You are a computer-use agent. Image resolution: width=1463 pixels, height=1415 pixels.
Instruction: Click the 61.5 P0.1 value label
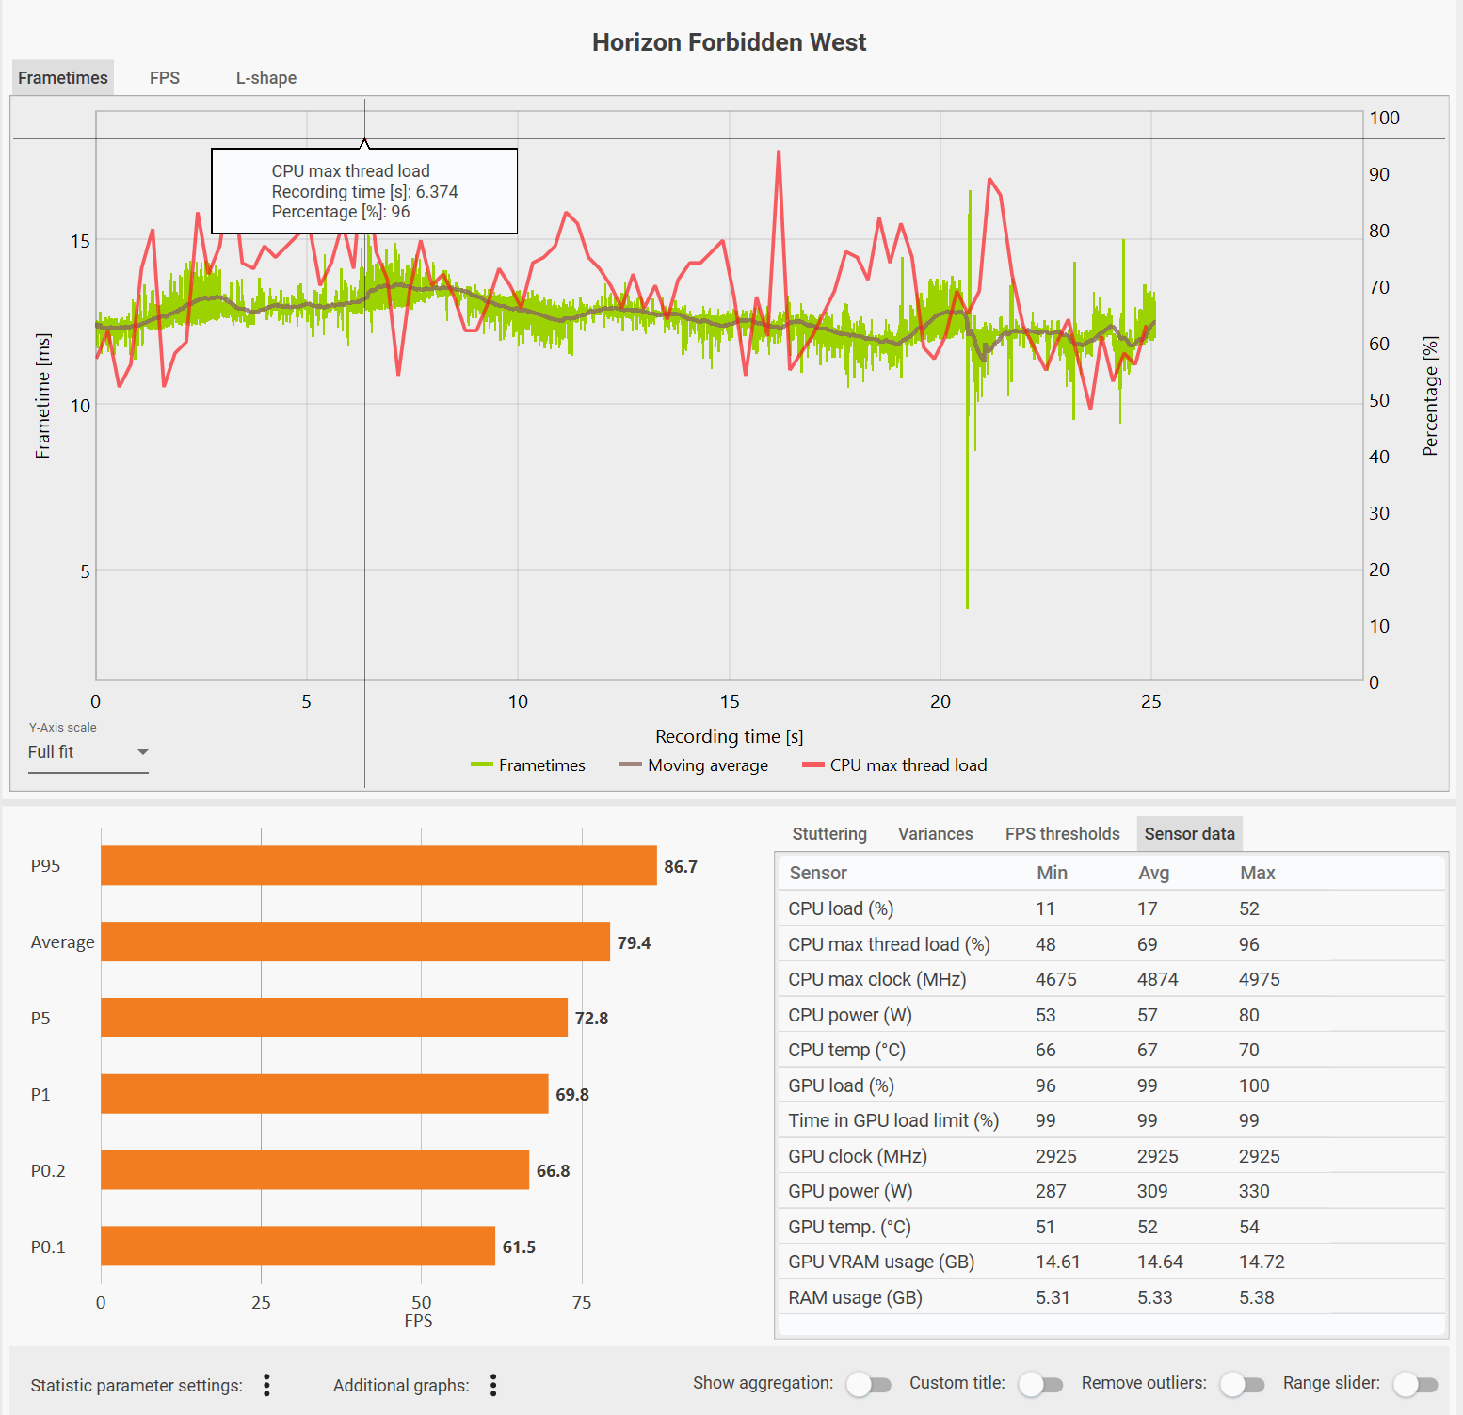[x=519, y=1246]
